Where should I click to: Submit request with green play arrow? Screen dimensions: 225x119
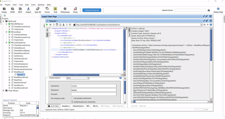pos(47,25)
